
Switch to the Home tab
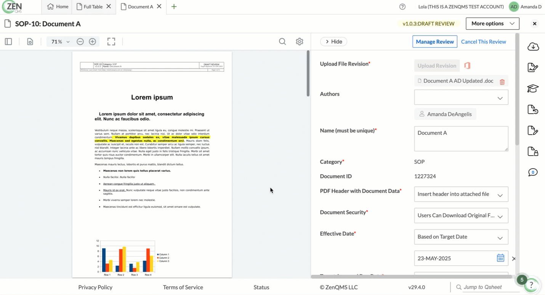tap(58, 6)
